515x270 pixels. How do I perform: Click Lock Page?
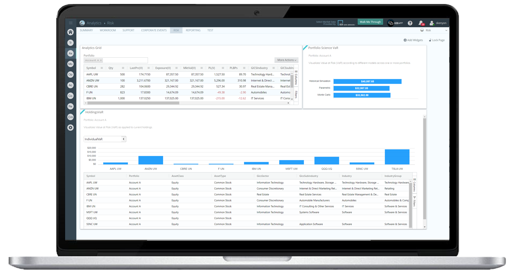[437, 40]
